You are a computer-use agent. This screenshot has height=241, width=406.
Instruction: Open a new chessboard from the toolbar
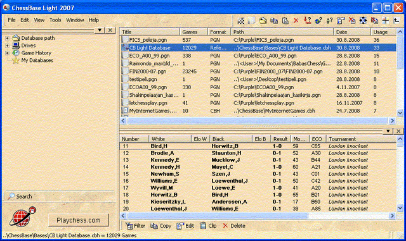click(241, 21)
